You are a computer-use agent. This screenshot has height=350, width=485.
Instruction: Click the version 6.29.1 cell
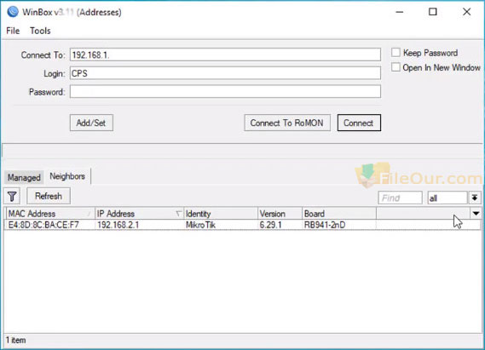tap(271, 225)
